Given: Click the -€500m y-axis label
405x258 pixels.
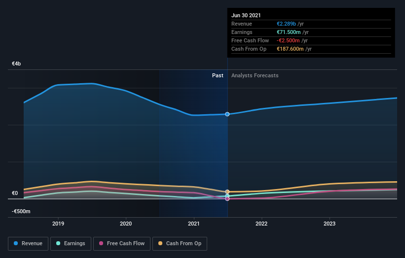Looking at the screenshot, I should [x=21, y=211].
